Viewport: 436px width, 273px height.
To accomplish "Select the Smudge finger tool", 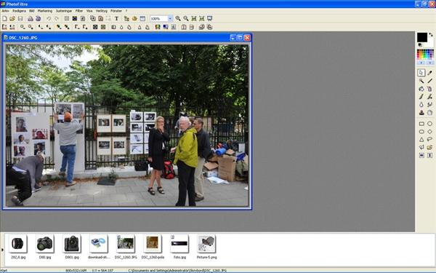I will [x=430, y=105].
